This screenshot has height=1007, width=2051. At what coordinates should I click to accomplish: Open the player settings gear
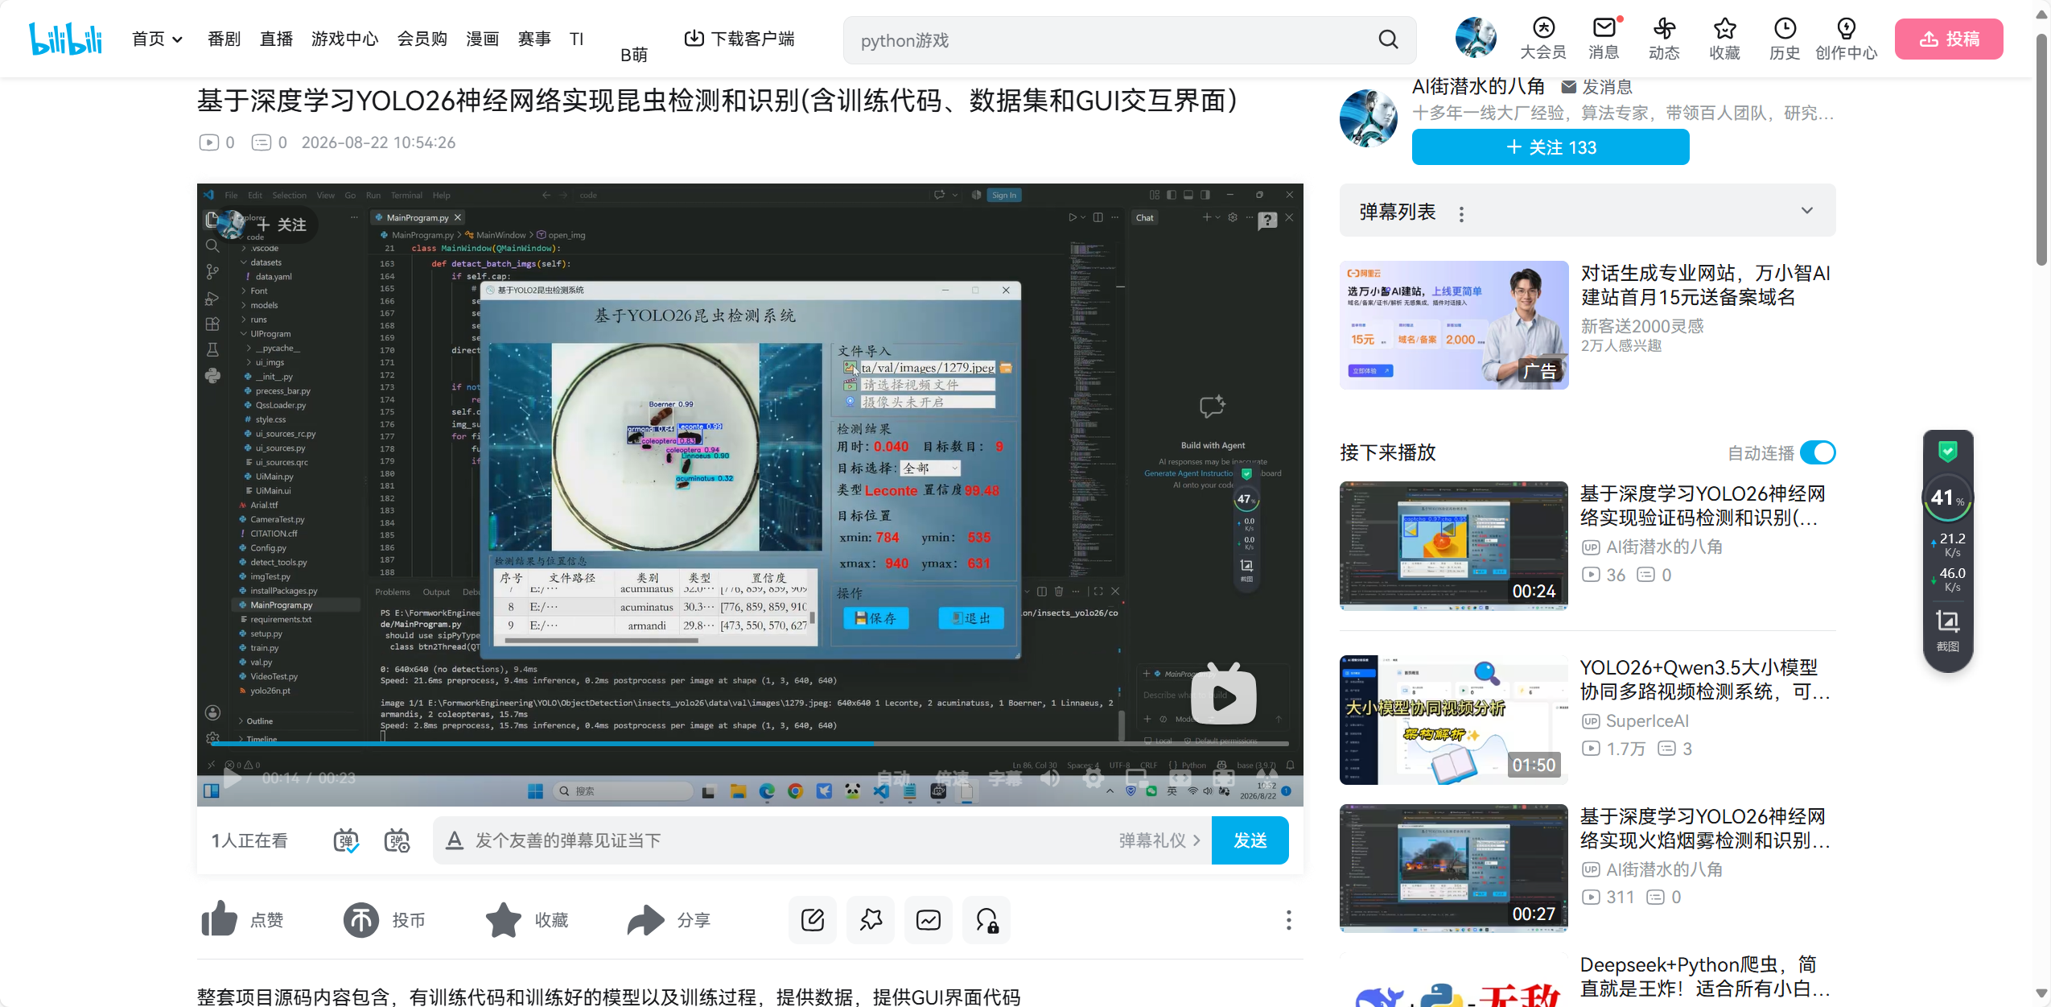pyautogui.click(x=1093, y=778)
